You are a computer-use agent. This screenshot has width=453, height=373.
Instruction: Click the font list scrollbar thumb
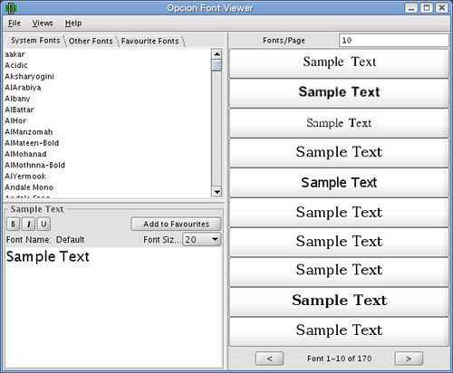pos(217,65)
